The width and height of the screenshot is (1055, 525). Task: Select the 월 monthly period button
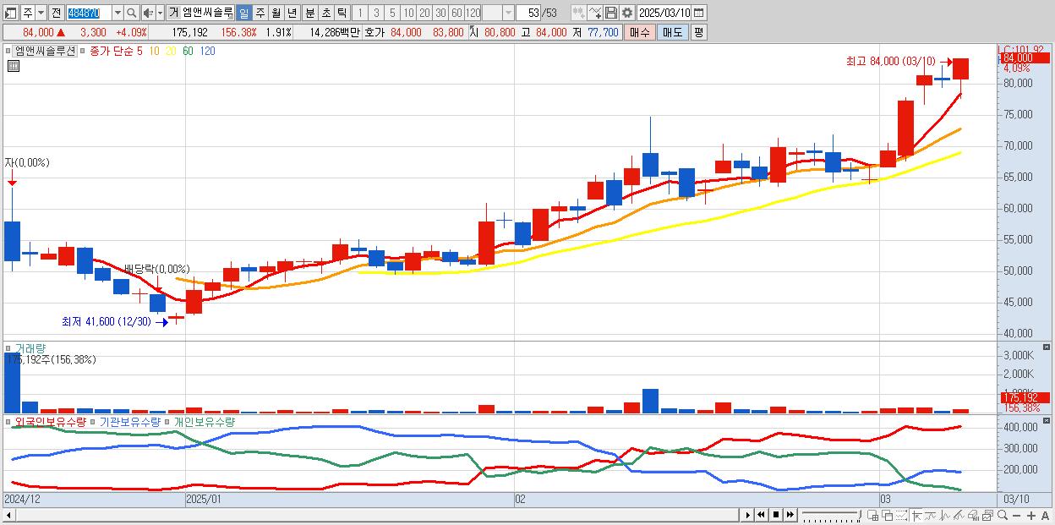276,13
